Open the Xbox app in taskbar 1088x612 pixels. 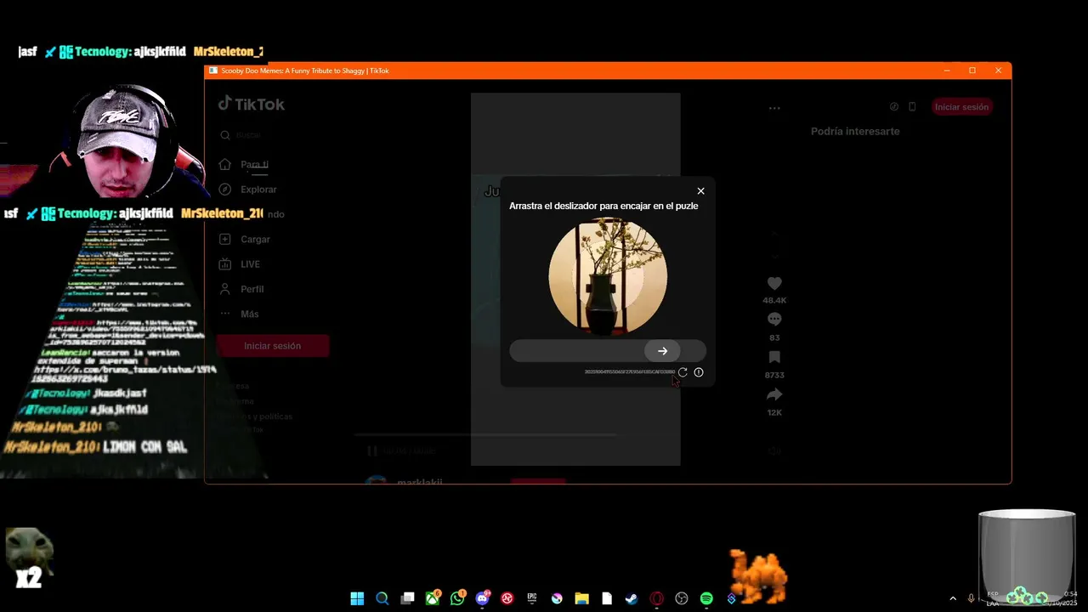[433, 598]
